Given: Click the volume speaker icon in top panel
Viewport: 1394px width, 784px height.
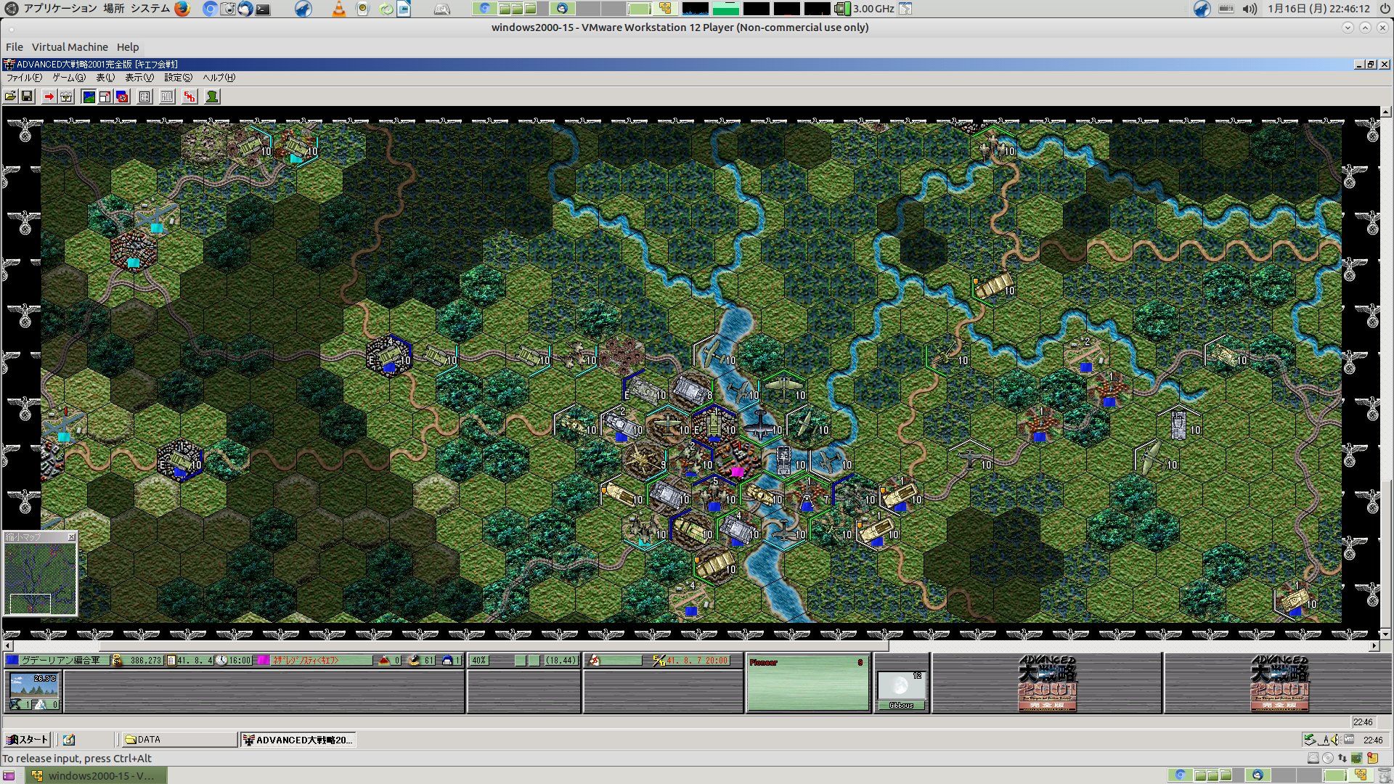Looking at the screenshot, I should (1249, 9).
